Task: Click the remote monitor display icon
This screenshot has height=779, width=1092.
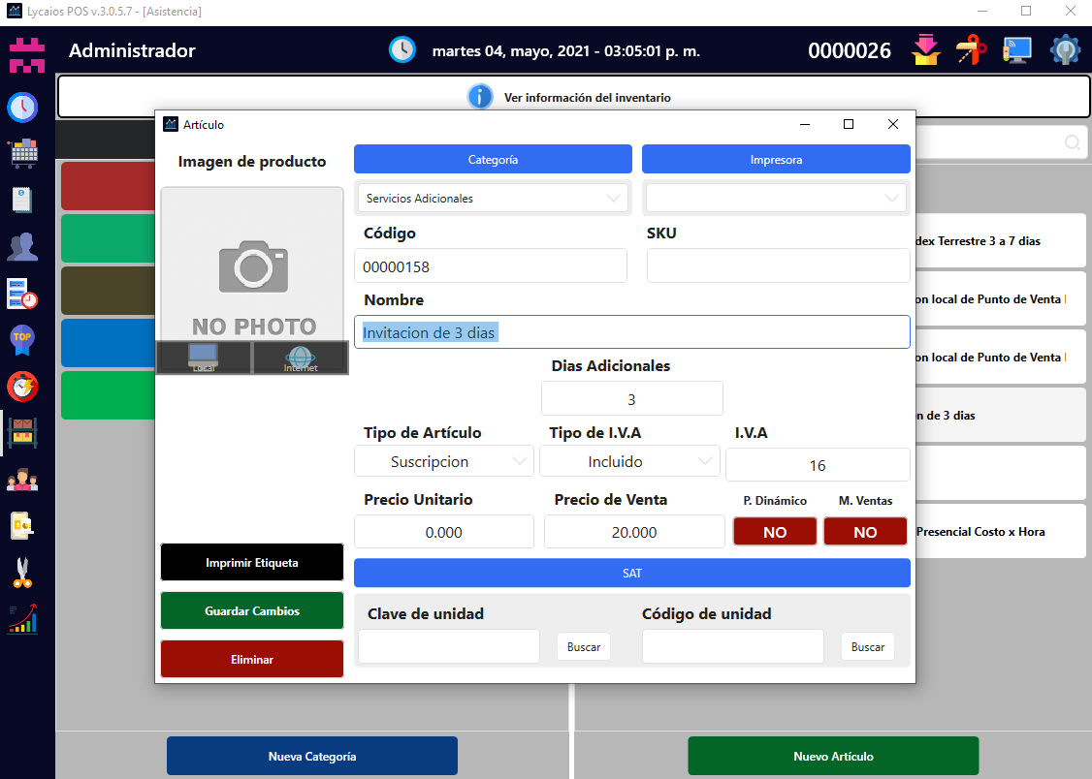Action: [1016, 50]
